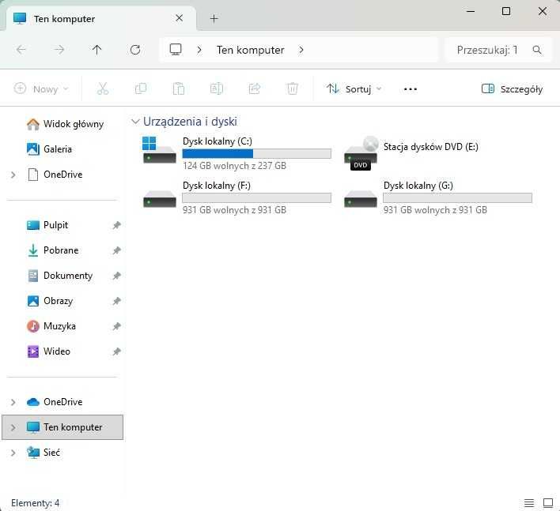The height and width of the screenshot is (511, 560).
Task: Click the chevron before Ten komputer in address bar
Action: pos(199,50)
